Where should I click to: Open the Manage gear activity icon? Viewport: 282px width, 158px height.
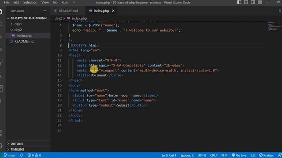pyautogui.click(x=1, y=146)
